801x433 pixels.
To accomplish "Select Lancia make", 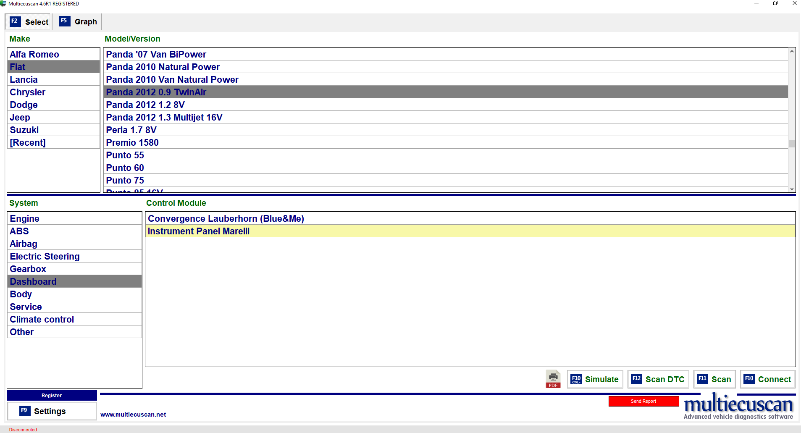I will coord(53,79).
